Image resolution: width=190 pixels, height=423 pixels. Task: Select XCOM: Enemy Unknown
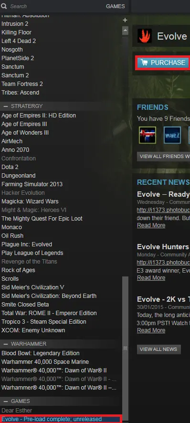(x=33, y=330)
